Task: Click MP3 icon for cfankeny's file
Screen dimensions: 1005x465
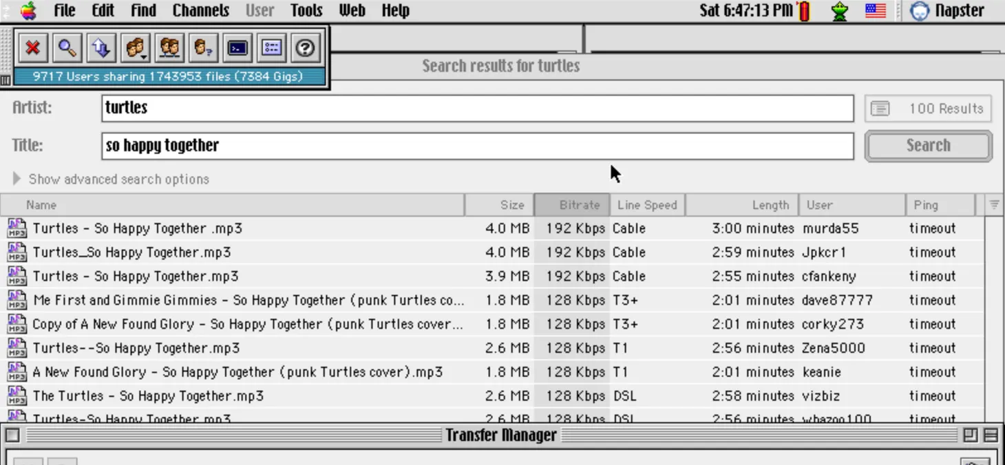Action: click(x=17, y=276)
